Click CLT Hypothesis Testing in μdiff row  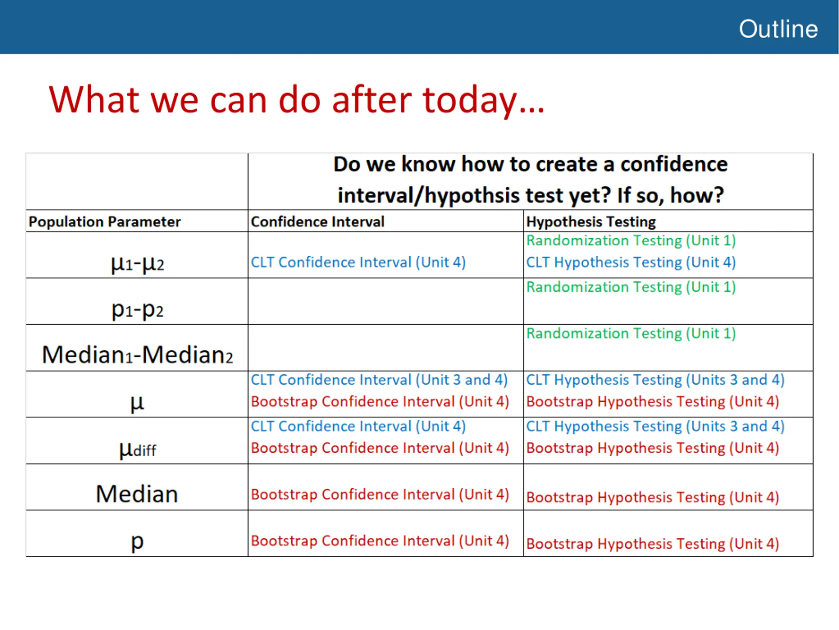[x=655, y=426]
